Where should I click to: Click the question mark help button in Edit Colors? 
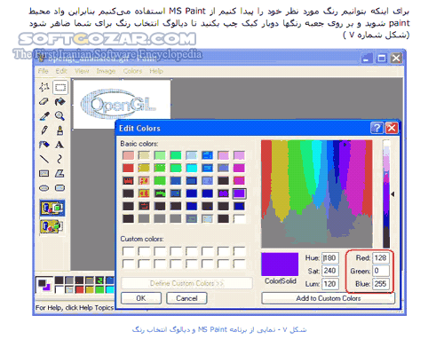coord(377,128)
